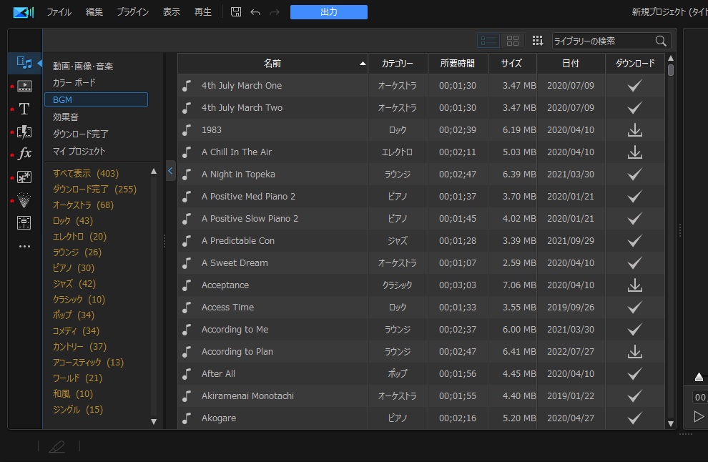Filter by ジャズ (42)

click(74, 284)
